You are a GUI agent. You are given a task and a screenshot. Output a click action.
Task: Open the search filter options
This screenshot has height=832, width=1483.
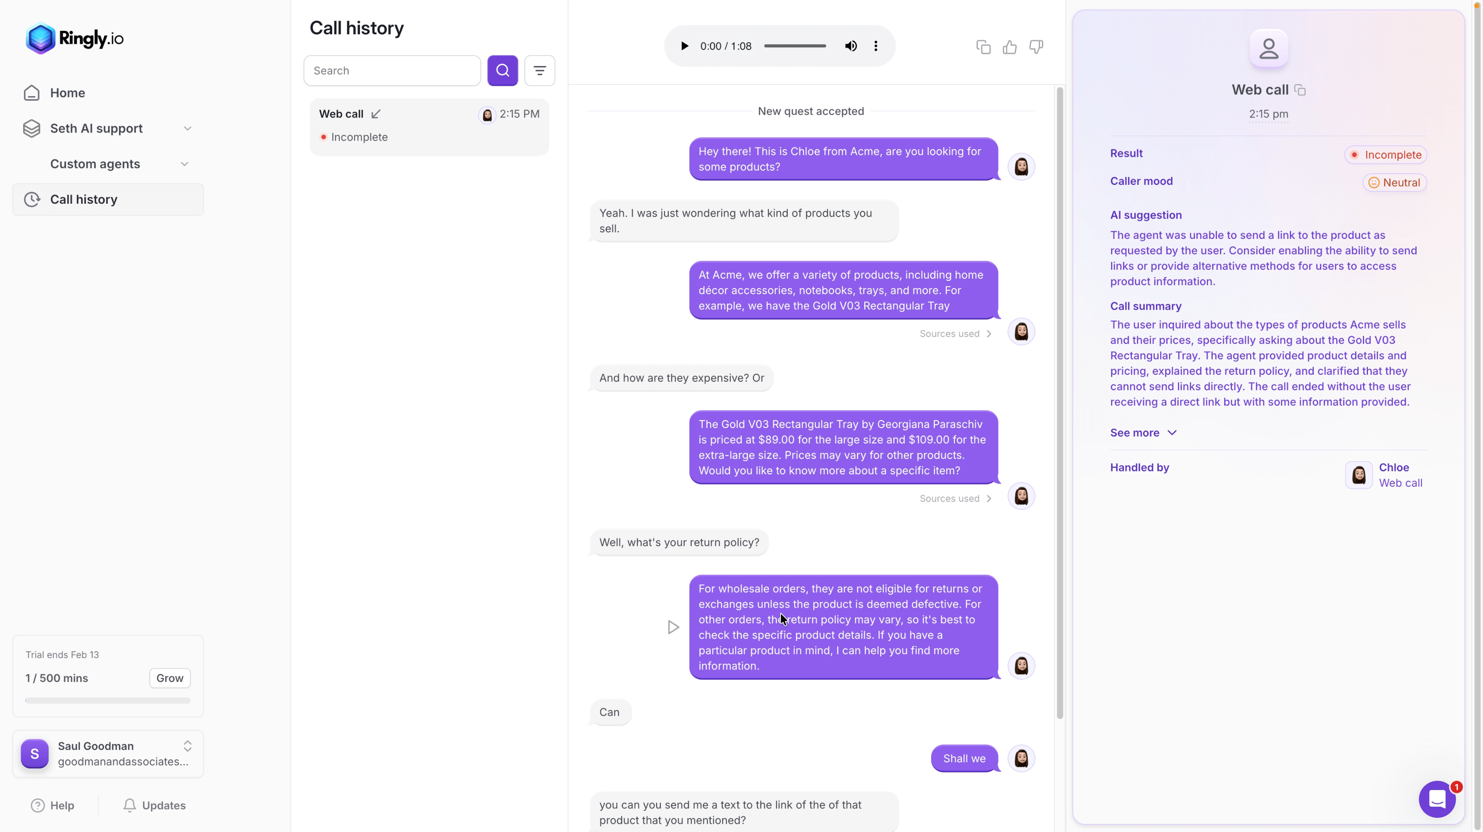539,70
